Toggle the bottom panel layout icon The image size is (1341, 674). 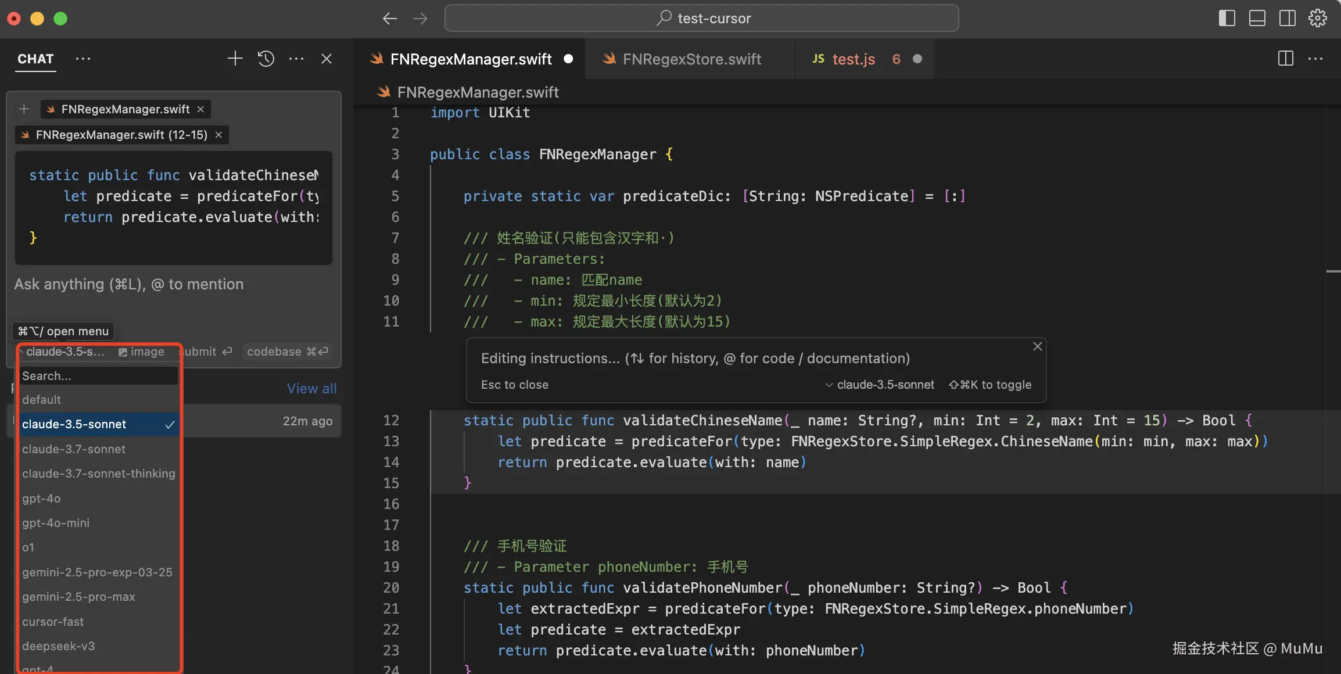(x=1257, y=18)
